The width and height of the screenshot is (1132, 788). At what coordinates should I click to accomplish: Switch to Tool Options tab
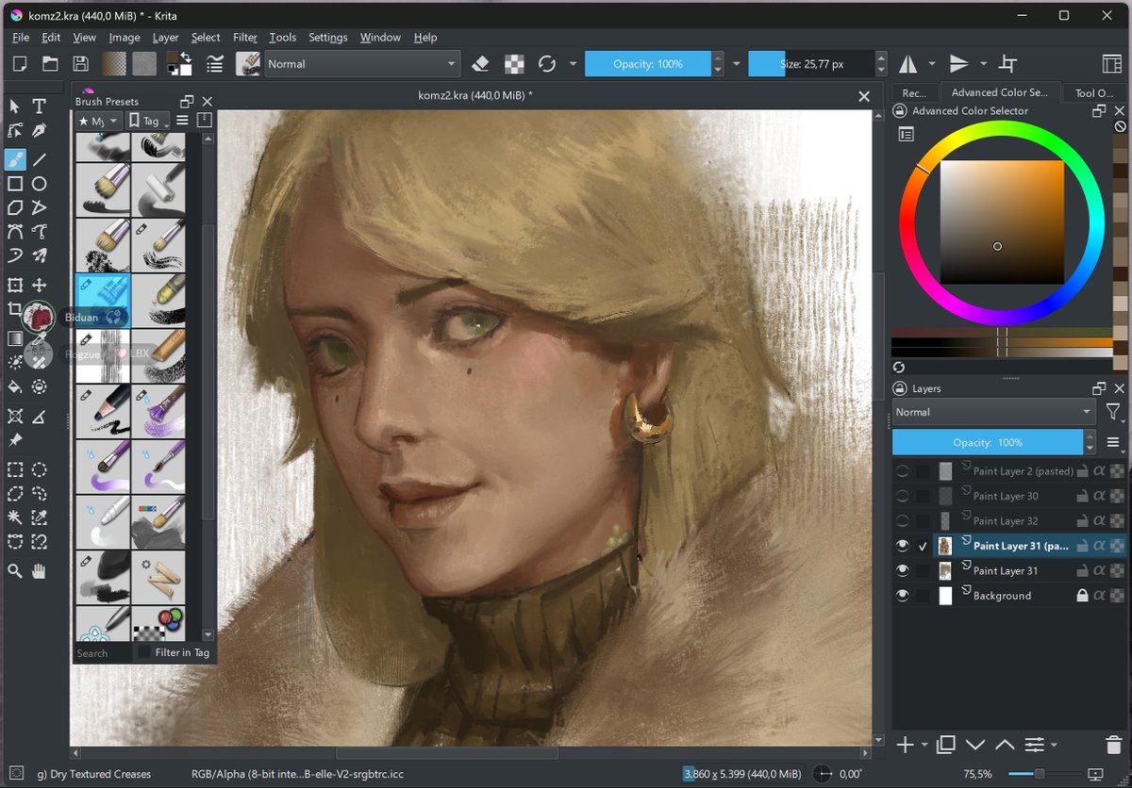point(1094,92)
